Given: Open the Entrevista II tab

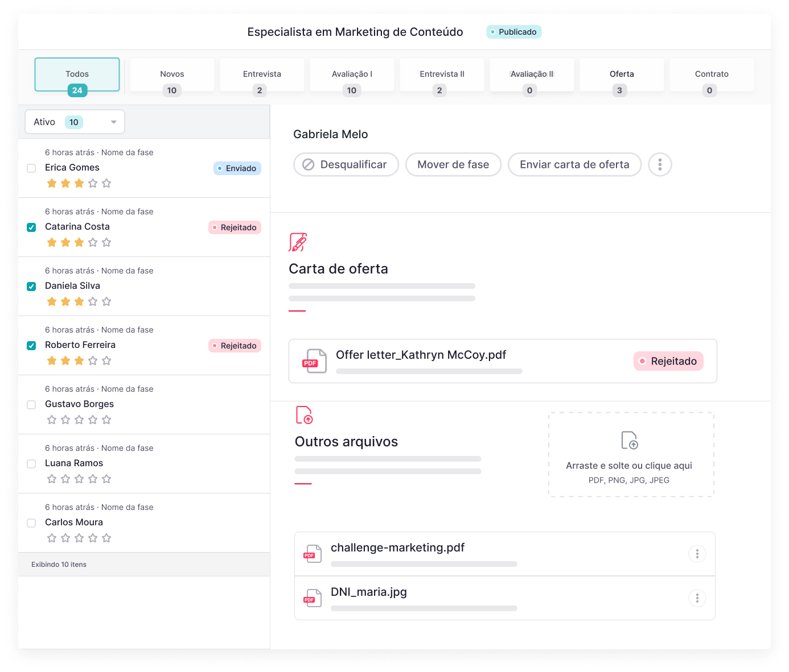Looking at the screenshot, I should click(x=442, y=74).
